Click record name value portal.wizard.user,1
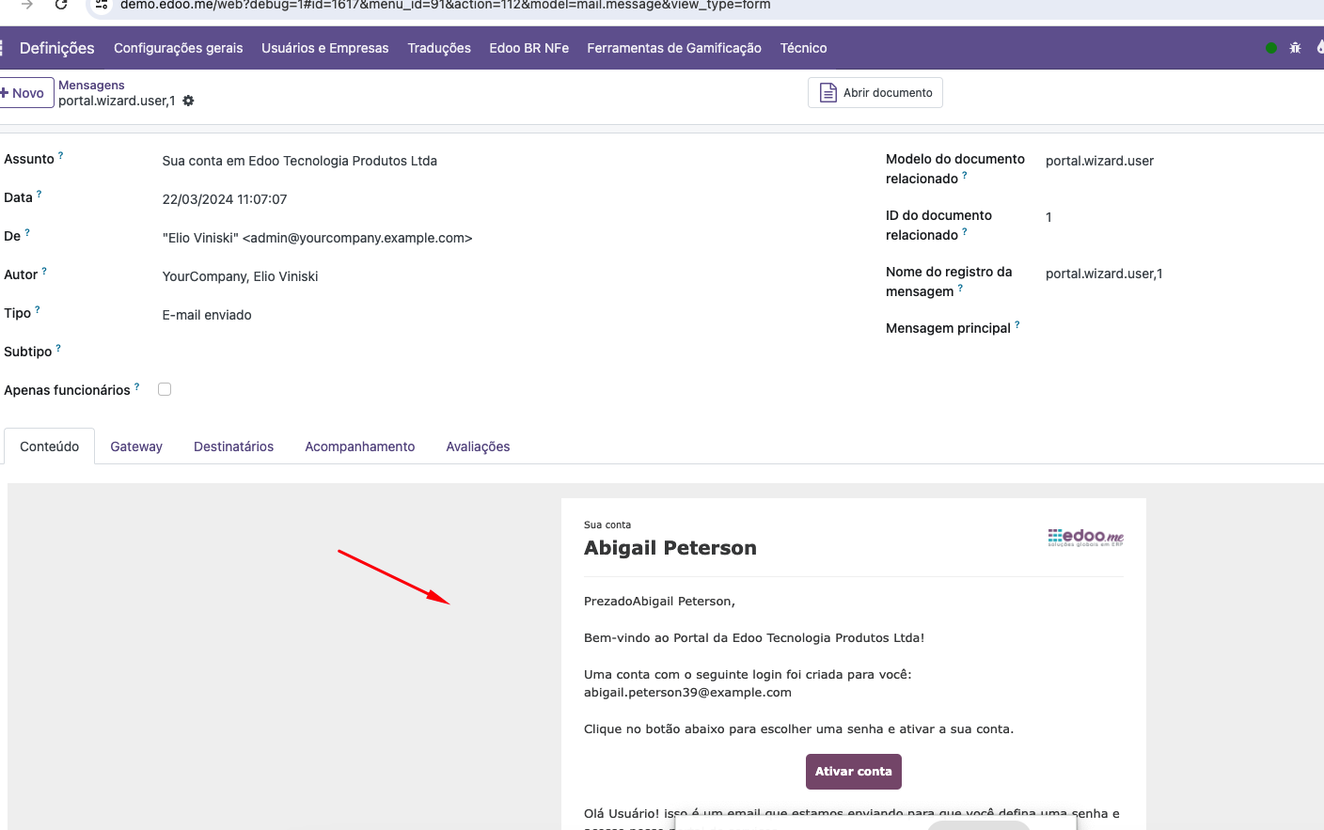This screenshot has height=830, width=1324. 1104,274
